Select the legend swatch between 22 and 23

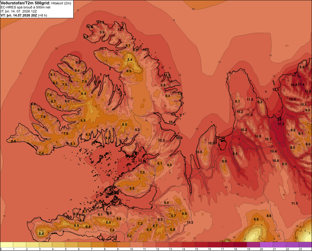[292, 245]
